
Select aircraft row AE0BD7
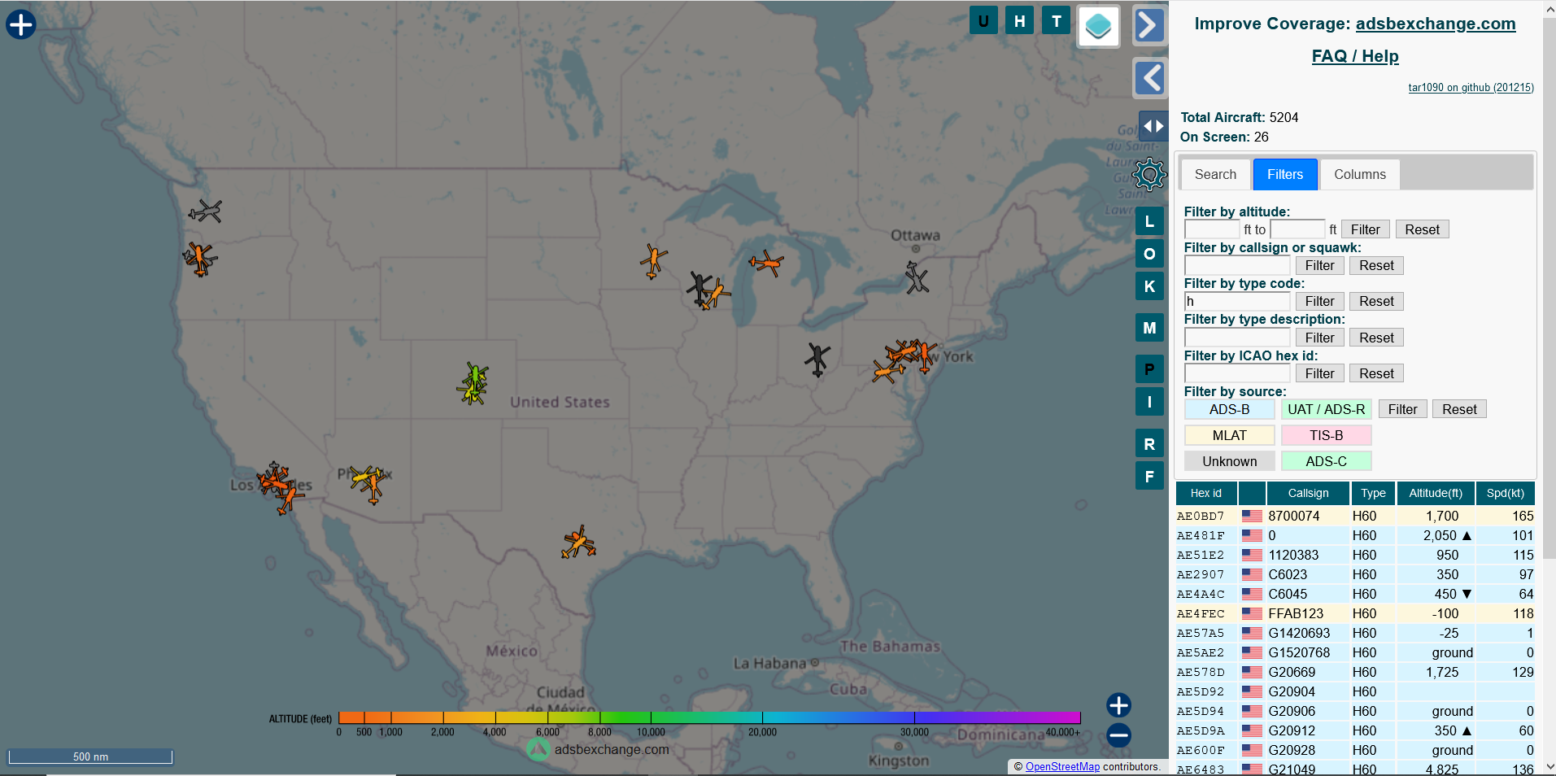(x=1355, y=516)
